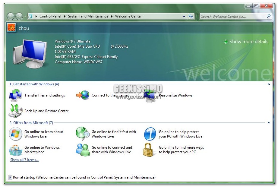Select the Welcome Center breadcrumb
278x187 pixels.
[x=128, y=16]
